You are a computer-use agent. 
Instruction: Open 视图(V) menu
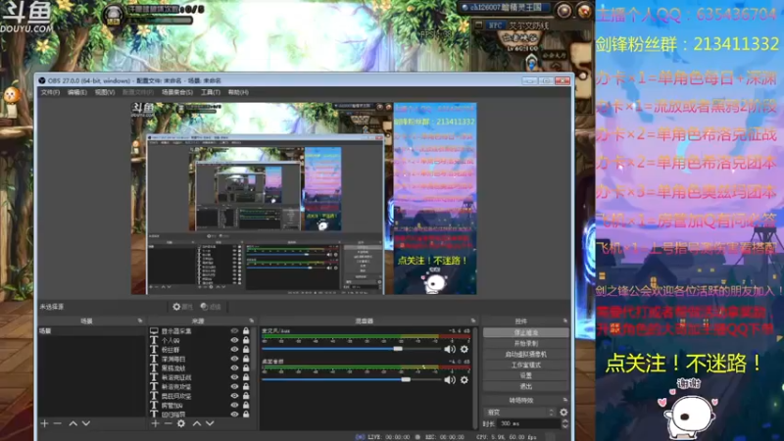(105, 92)
